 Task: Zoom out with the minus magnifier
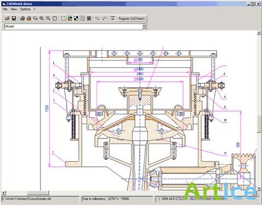(48, 19)
